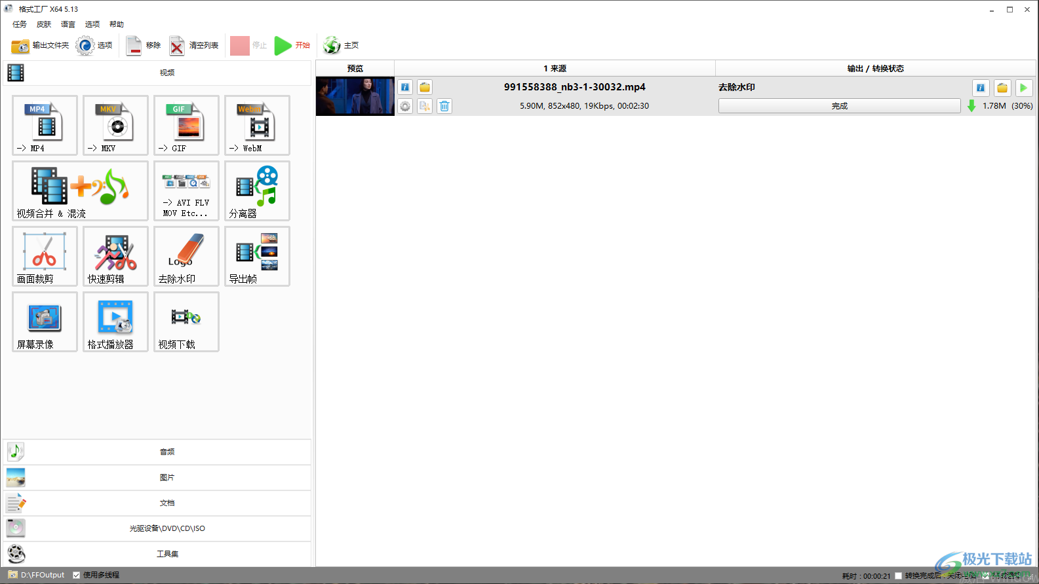Expand the 图片 category panel
The height and width of the screenshot is (584, 1039).
(x=157, y=477)
